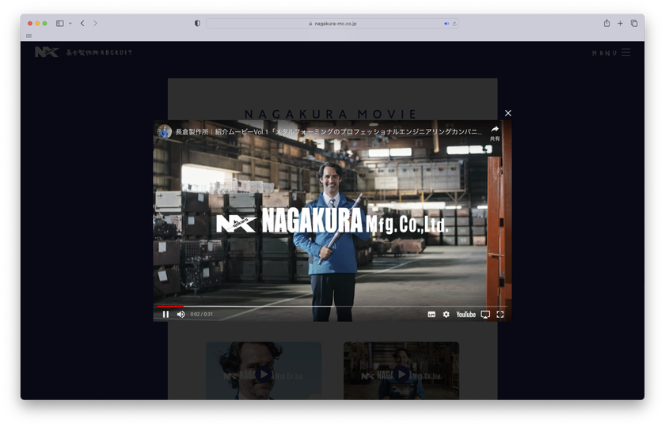Viewport: 665px width, 427px height.
Task: Enter fullscreen mode for the video
Action: point(500,315)
